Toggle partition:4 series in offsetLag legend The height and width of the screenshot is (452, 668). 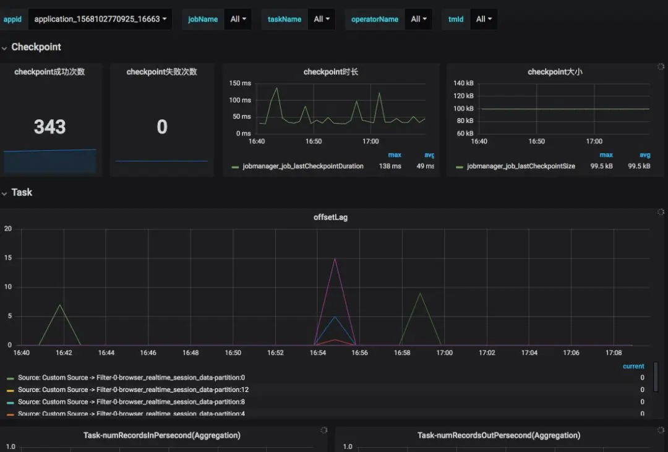pyautogui.click(x=131, y=413)
